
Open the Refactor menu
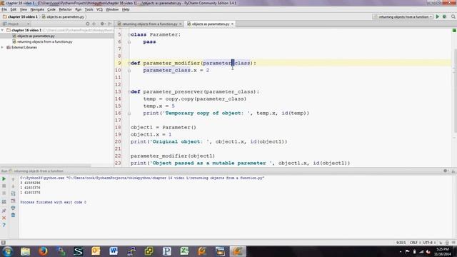click(x=65, y=9)
